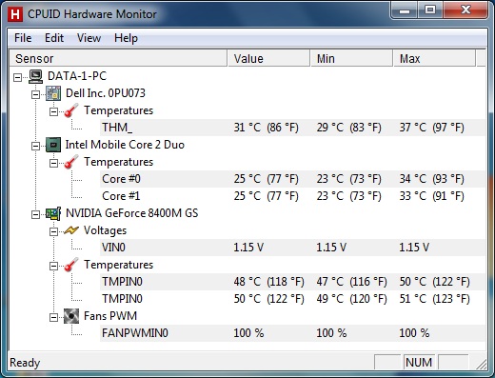The width and height of the screenshot is (495, 378).
Task: Close the Hardware Monitor window
Action: click(x=465, y=10)
